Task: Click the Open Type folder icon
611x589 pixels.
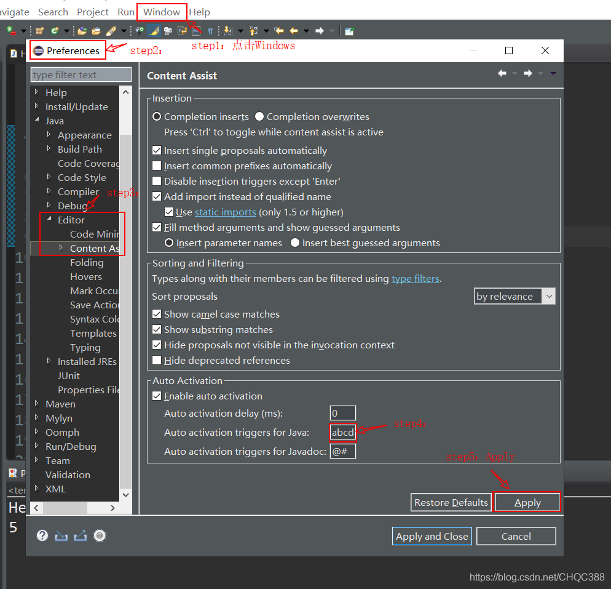Action: (82, 30)
